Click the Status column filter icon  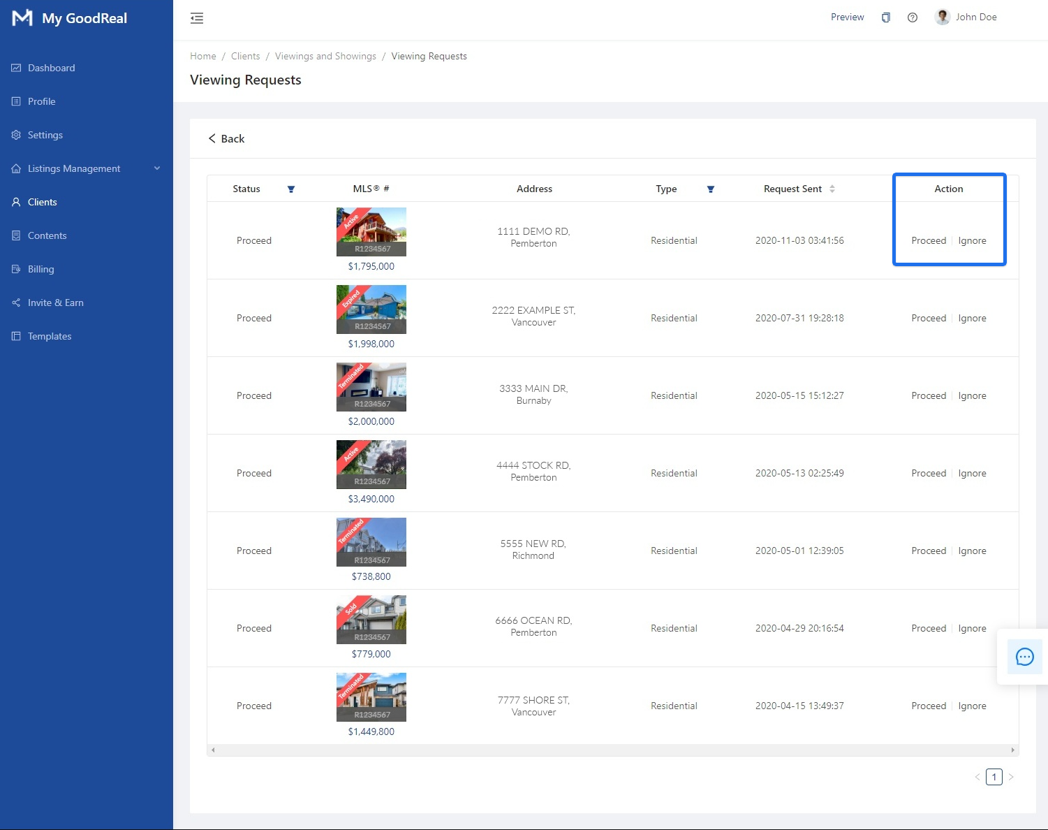pyautogui.click(x=291, y=189)
